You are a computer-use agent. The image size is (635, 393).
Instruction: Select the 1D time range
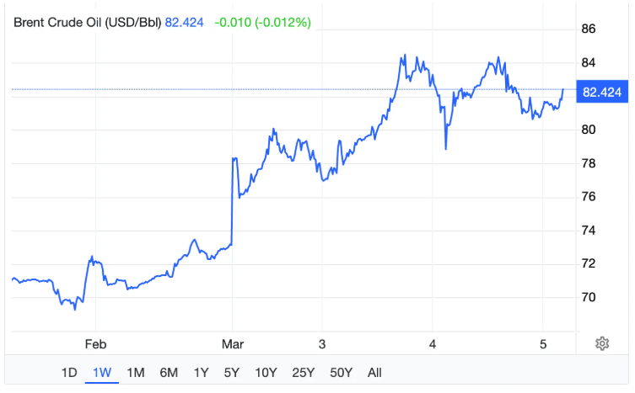(x=69, y=373)
